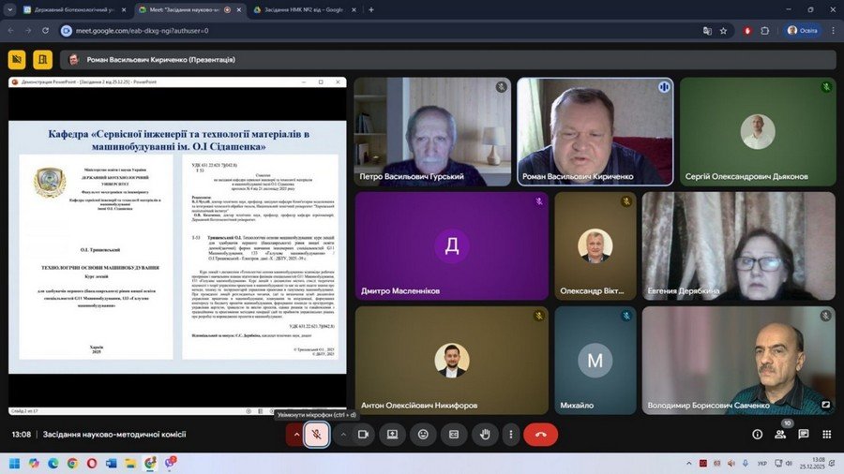The height and width of the screenshot is (474, 844).
Task: Open the chat with everyone panel
Action: tap(804, 435)
